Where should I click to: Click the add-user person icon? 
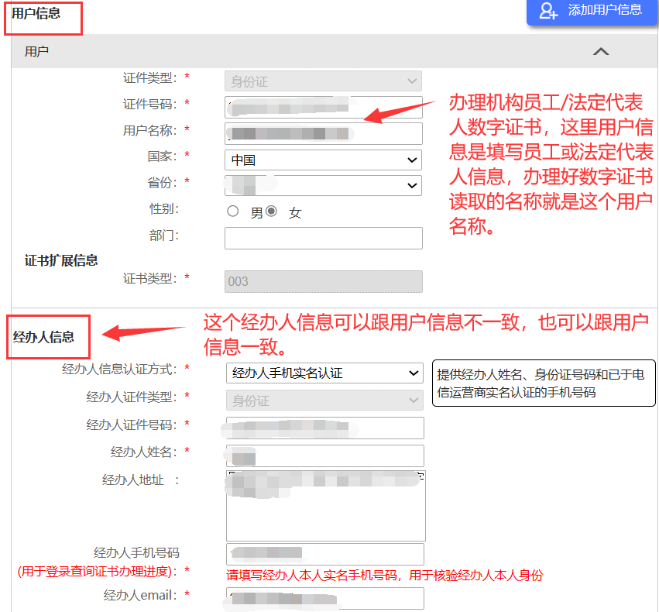[x=548, y=11]
